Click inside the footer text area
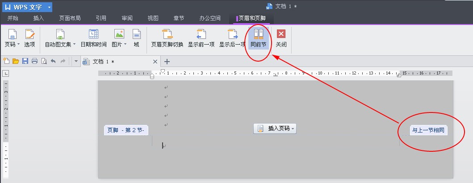Viewport: 473px width, 183px height. tap(276, 146)
